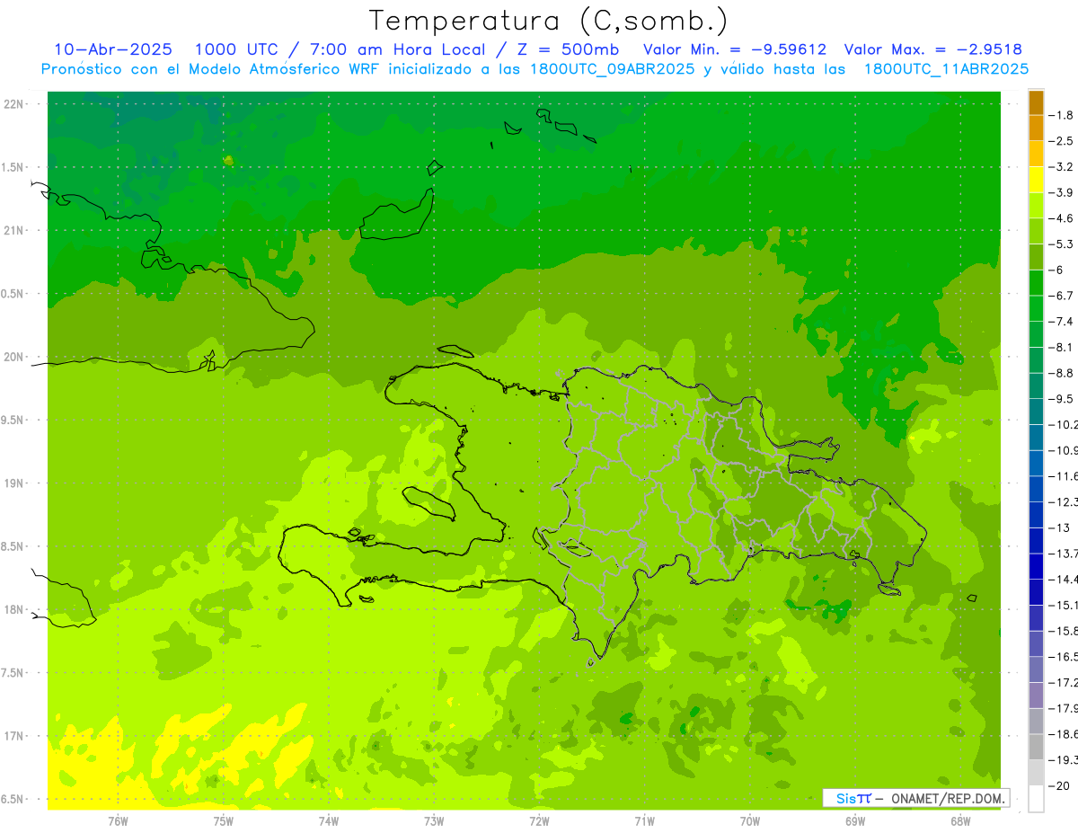Click the '-5.3' legend value
Screen dimensions: 1078x833
click(x=1061, y=244)
